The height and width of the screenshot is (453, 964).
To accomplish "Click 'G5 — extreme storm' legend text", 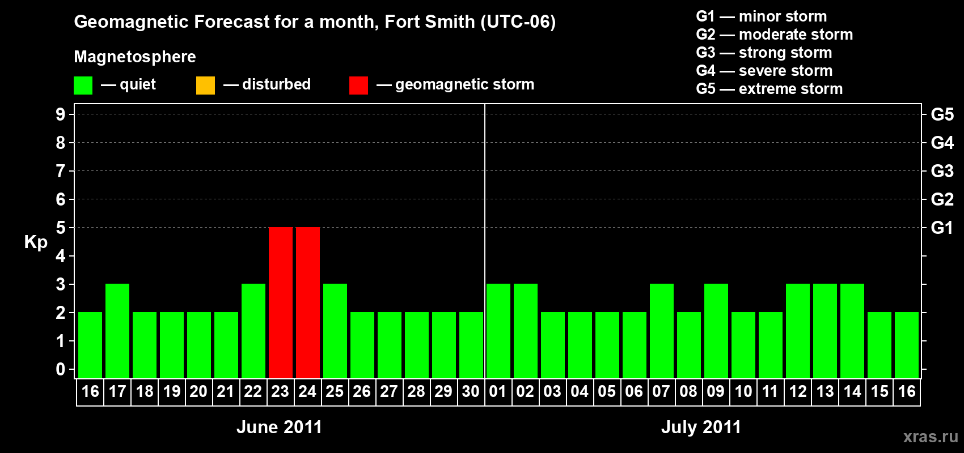I will [x=769, y=89].
